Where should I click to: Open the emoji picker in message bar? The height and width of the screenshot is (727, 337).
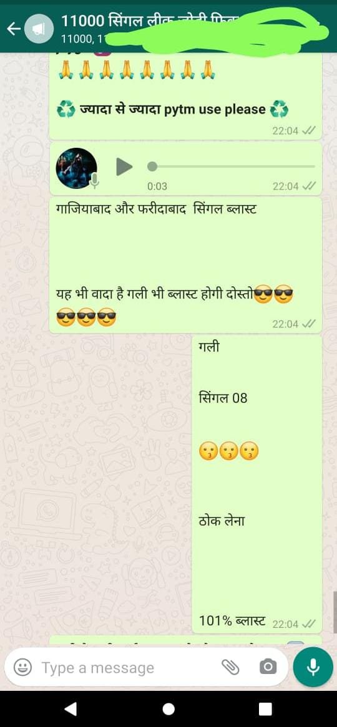(22, 668)
